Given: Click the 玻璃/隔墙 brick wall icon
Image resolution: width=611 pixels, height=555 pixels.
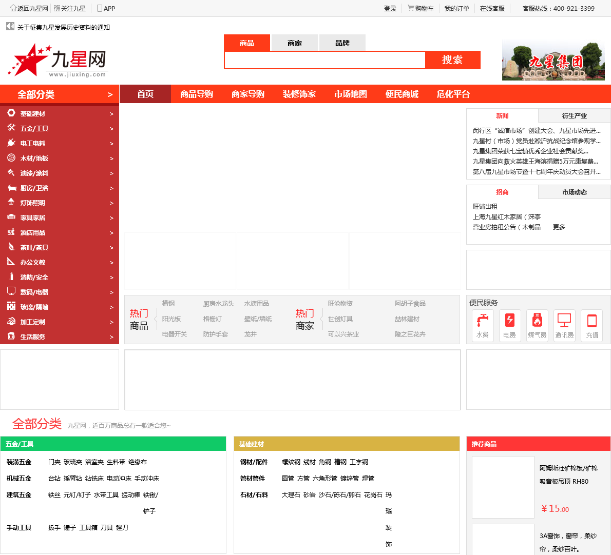Looking at the screenshot, I should click(x=11, y=306).
